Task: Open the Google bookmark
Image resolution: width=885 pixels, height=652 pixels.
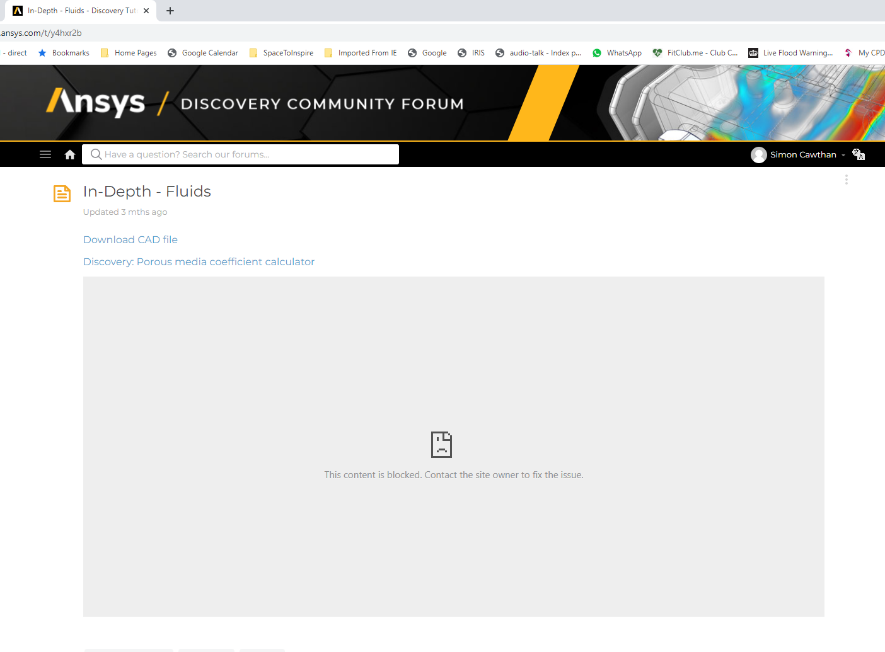Action: (x=427, y=53)
